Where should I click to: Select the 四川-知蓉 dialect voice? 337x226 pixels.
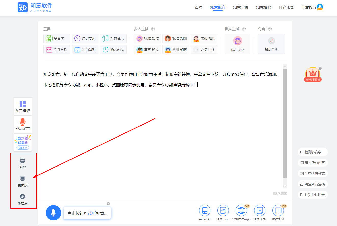[176, 50]
